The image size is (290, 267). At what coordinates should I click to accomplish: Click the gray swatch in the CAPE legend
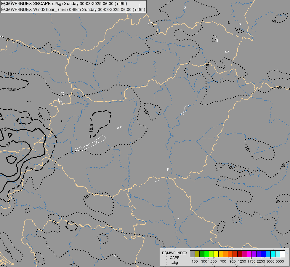tap(192, 254)
